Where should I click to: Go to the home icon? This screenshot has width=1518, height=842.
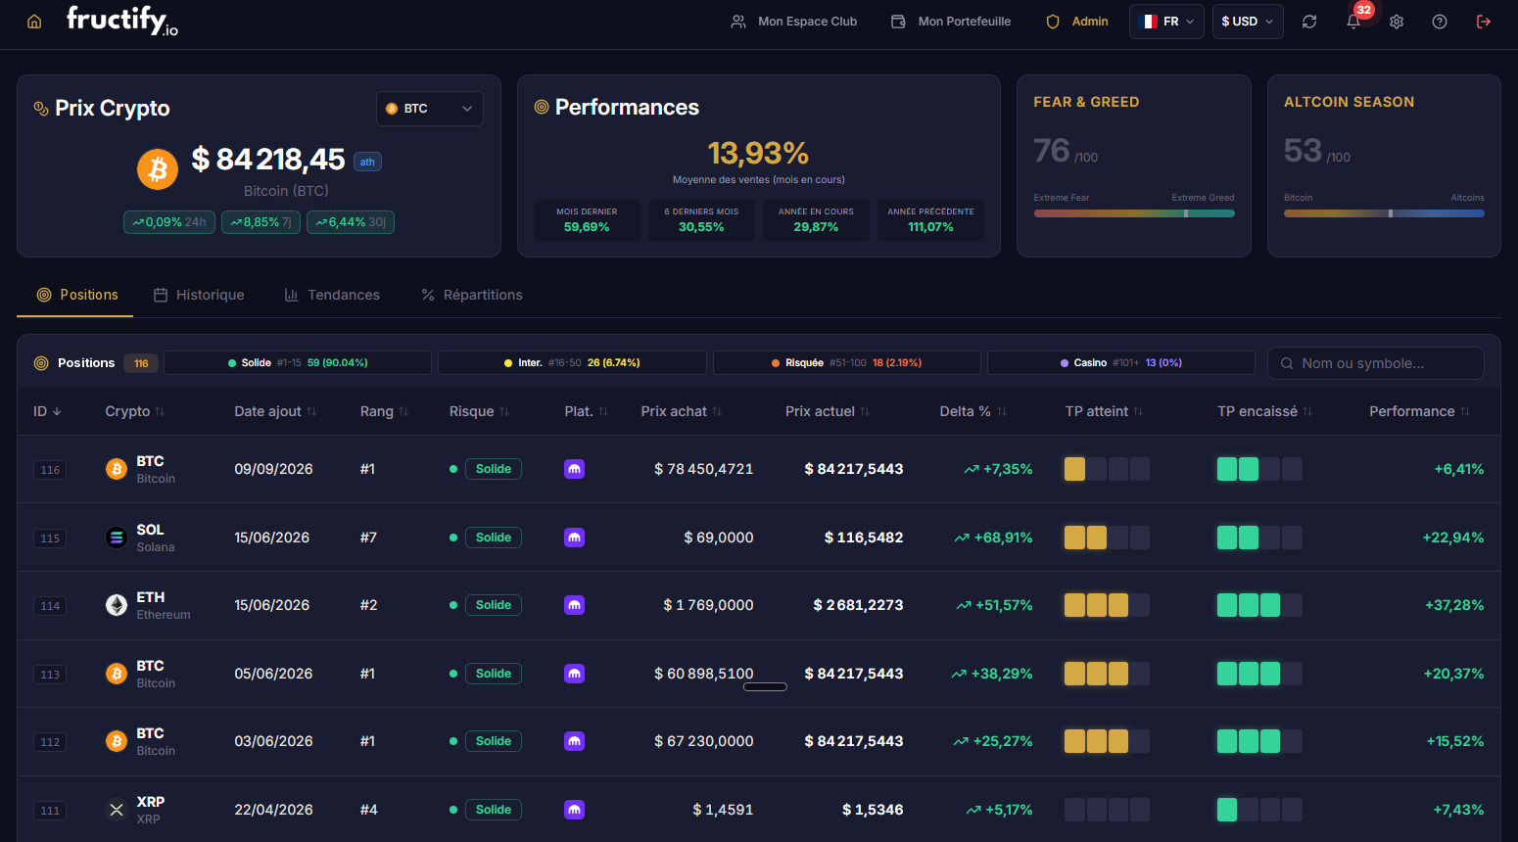pyautogui.click(x=34, y=22)
